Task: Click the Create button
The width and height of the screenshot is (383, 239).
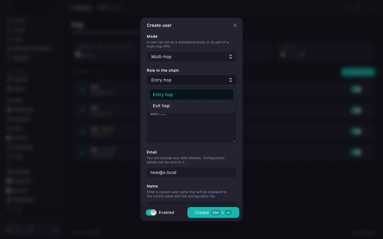Action: (213, 212)
